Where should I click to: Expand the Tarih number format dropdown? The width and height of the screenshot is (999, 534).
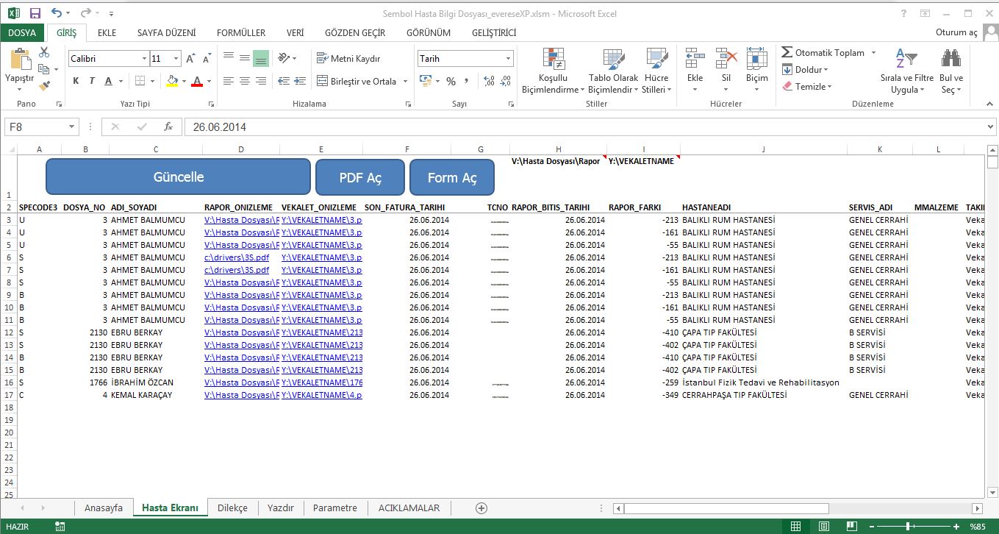pyautogui.click(x=508, y=59)
